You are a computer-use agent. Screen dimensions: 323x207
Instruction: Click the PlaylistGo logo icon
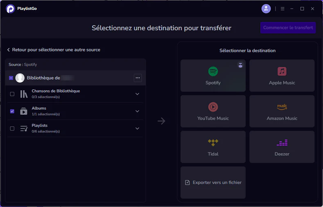point(10,9)
